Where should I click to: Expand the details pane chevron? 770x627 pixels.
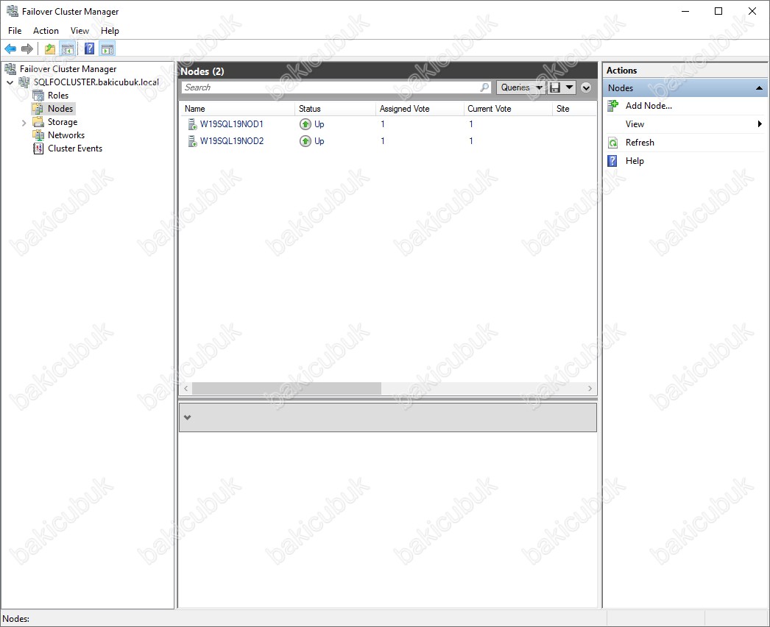pos(187,418)
